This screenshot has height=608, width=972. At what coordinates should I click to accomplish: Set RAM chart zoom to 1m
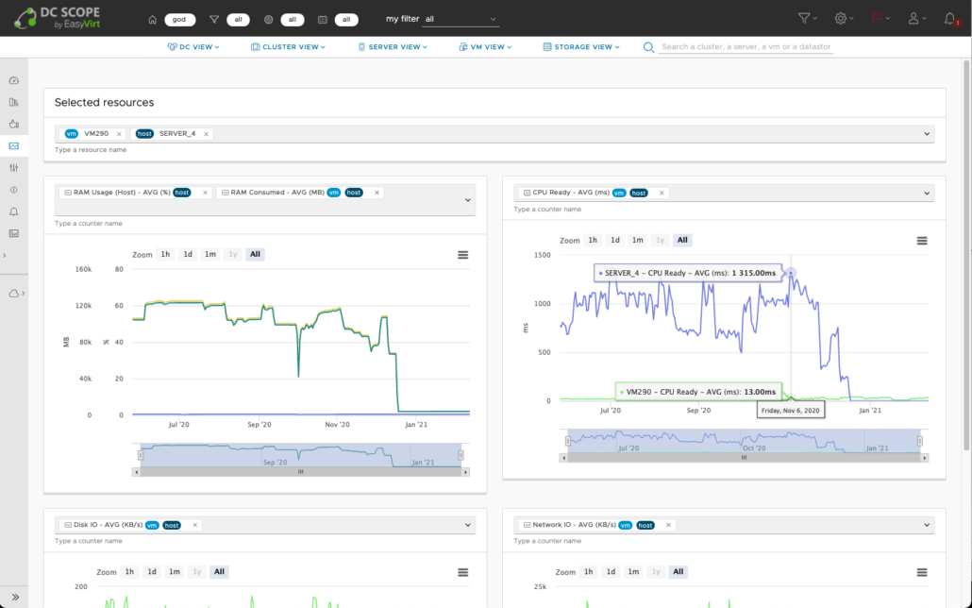click(x=210, y=254)
